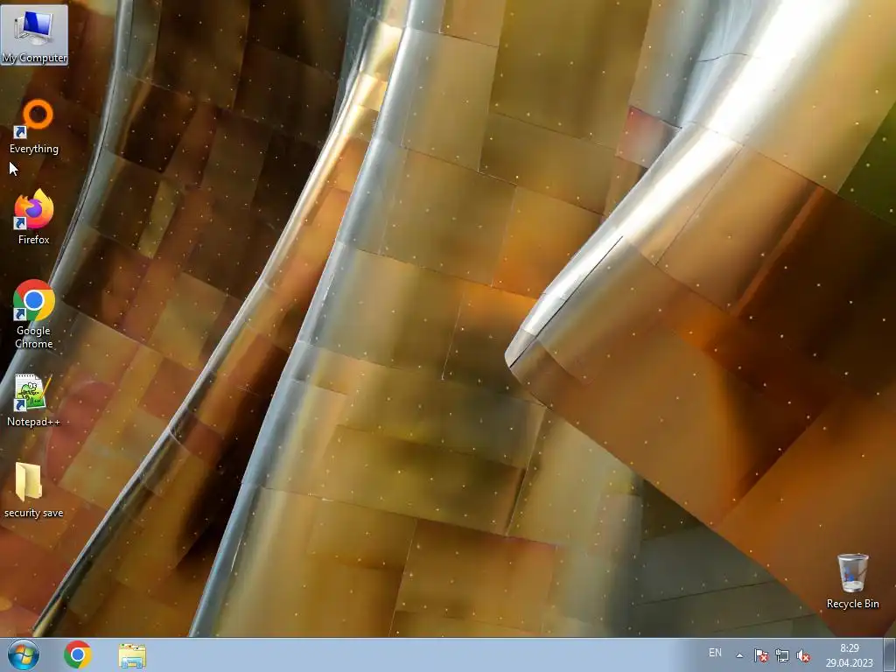
Task: Click the Show desktop button
Action: [x=890, y=655]
